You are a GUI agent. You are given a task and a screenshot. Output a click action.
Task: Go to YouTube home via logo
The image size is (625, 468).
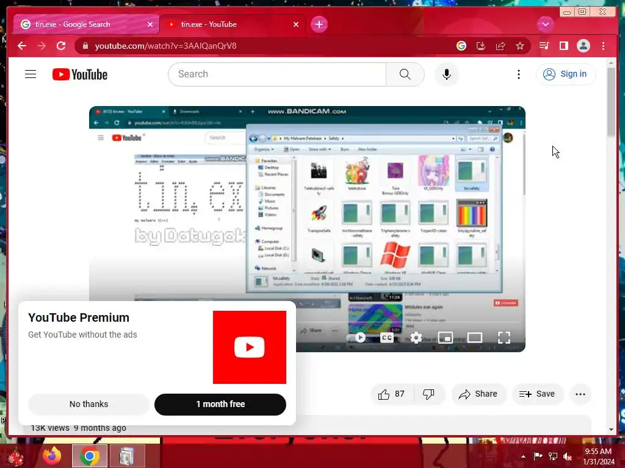(80, 74)
